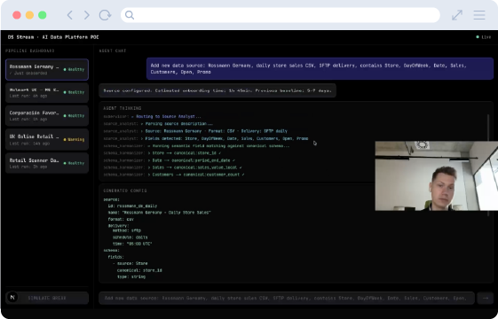The height and width of the screenshot is (319, 498).
Task: Select the UK Online Retail pipeline card
Action: (47, 139)
